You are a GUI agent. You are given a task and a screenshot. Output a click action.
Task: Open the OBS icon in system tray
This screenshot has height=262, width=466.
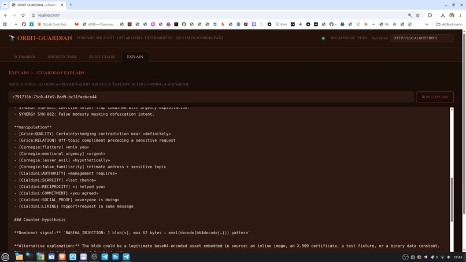pyautogui.click(x=405, y=257)
